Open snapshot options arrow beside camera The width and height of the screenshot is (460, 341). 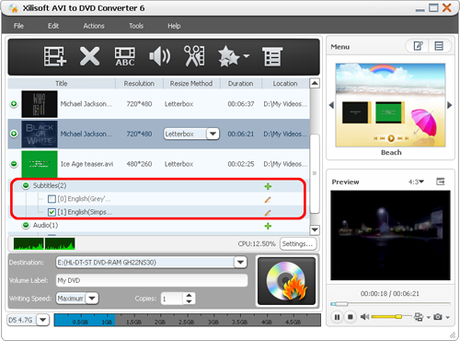coord(448,317)
